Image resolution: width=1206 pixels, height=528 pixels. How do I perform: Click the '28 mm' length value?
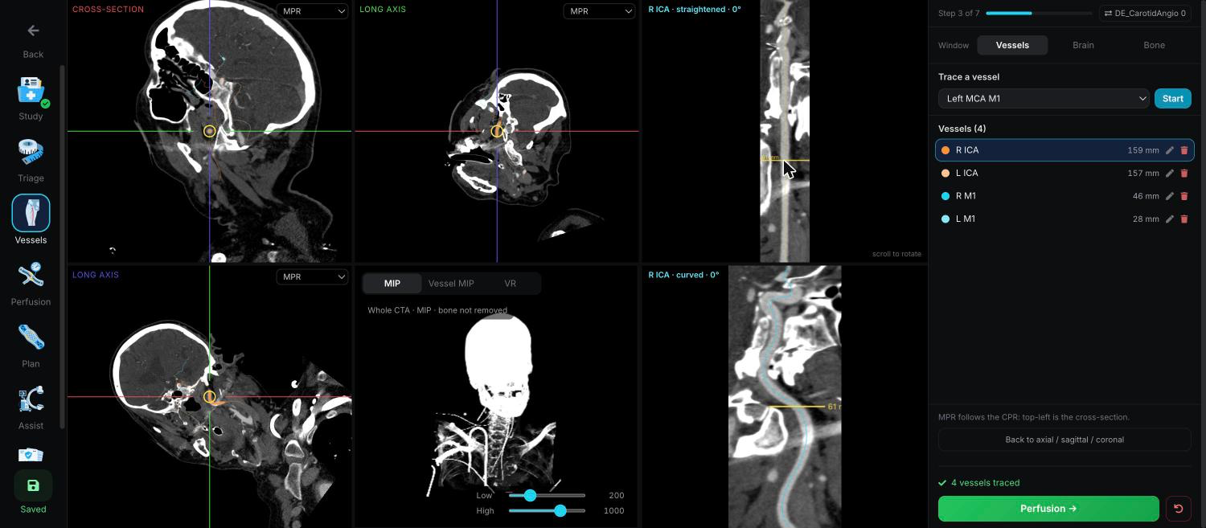[1147, 219]
